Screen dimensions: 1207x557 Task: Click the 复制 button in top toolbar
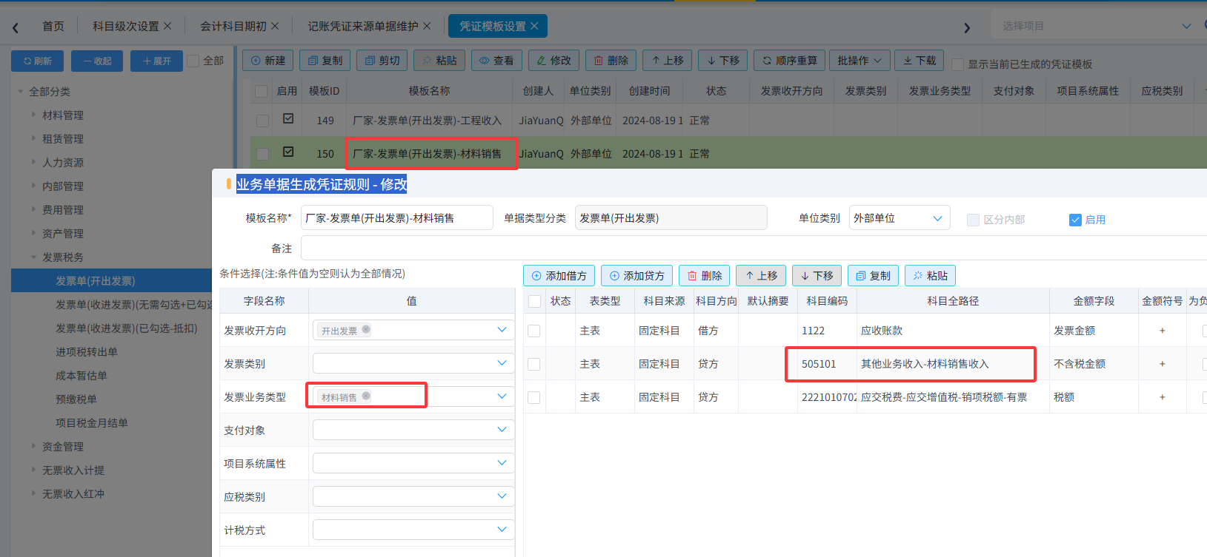(x=325, y=61)
